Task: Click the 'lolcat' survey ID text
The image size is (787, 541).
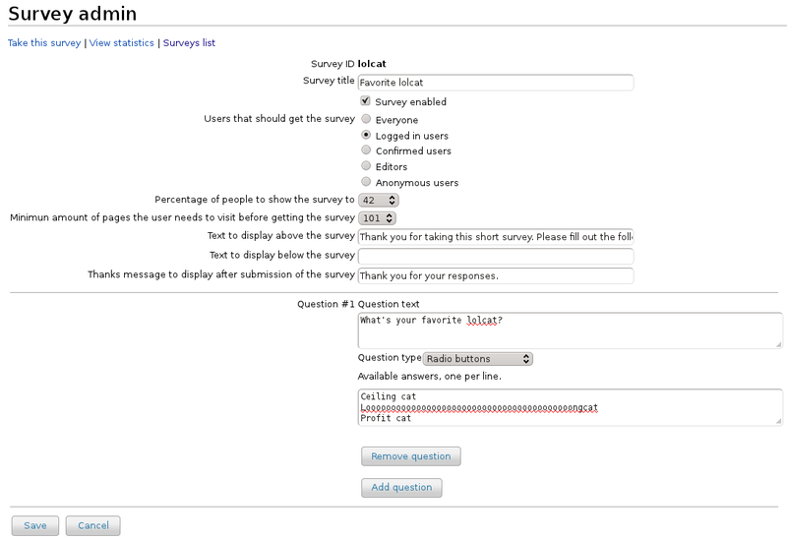Action: point(372,64)
